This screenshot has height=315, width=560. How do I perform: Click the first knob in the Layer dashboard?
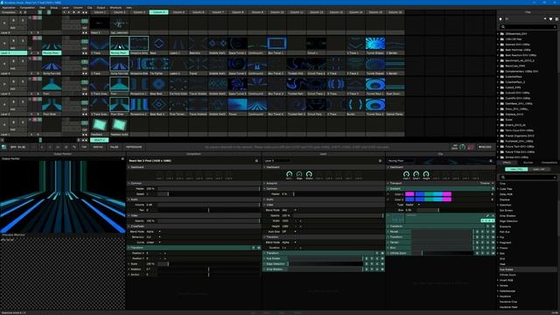[x=290, y=174]
